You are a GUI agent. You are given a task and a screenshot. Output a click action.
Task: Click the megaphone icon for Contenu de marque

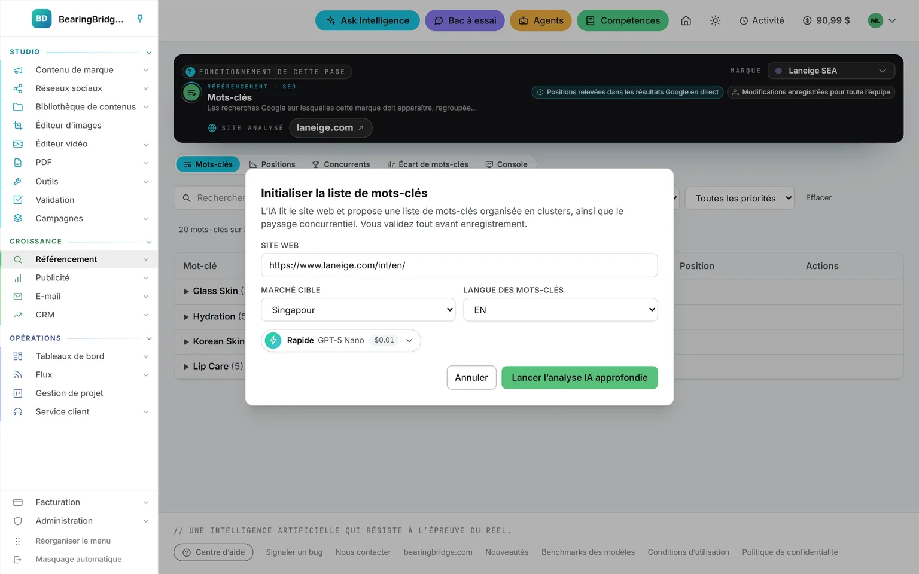pyautogui.click(x=18, y=70)
